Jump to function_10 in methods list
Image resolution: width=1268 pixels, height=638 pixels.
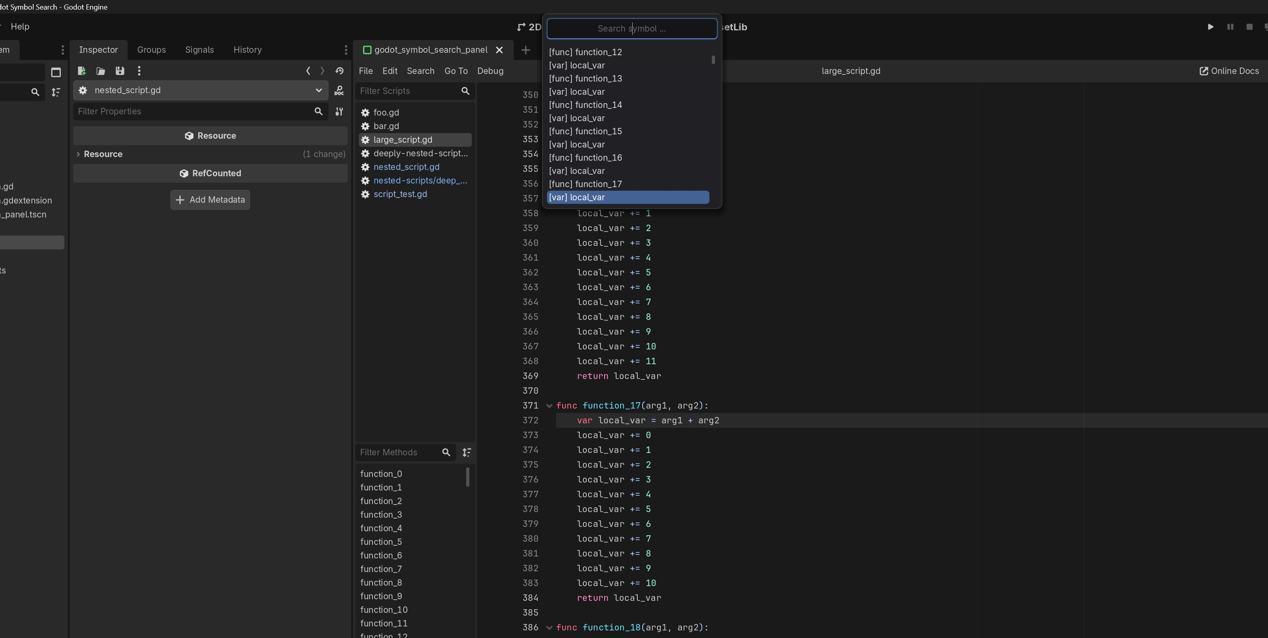[384, 610]
